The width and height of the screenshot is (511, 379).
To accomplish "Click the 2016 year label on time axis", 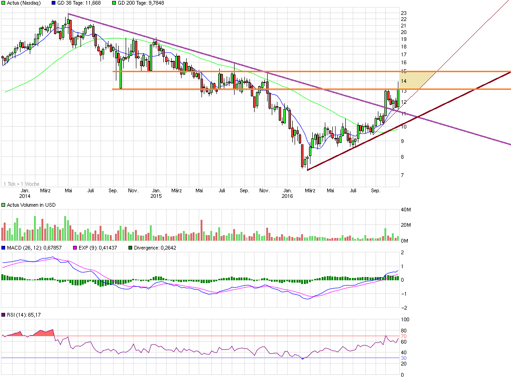I will coord(287,197).
